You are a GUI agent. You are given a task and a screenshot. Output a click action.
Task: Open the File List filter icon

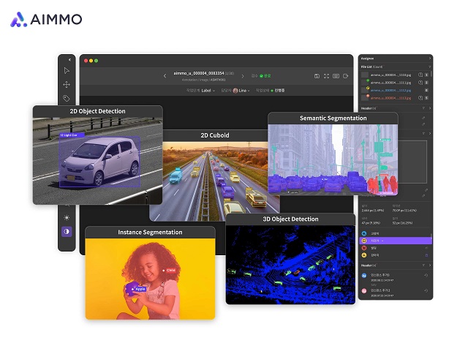click(x=430, y=67)
